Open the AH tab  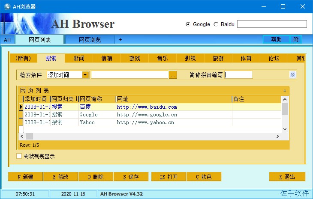click(7, 40)
